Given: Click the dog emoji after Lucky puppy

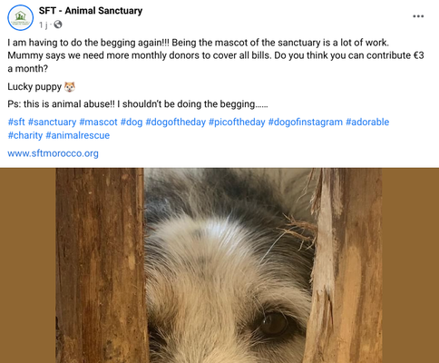Looking at the screenshot, I should (x=70, y=87).
